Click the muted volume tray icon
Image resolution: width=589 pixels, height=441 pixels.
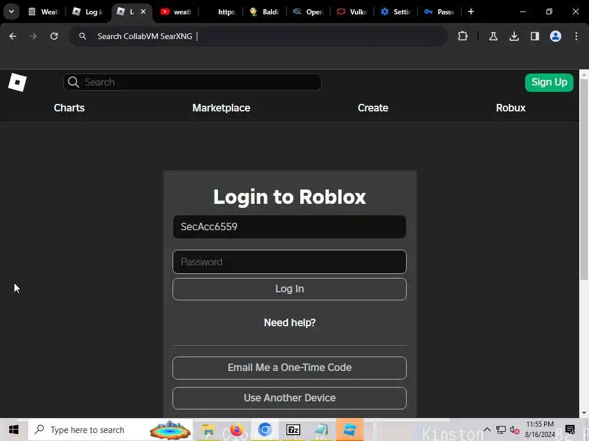point(515,430)
